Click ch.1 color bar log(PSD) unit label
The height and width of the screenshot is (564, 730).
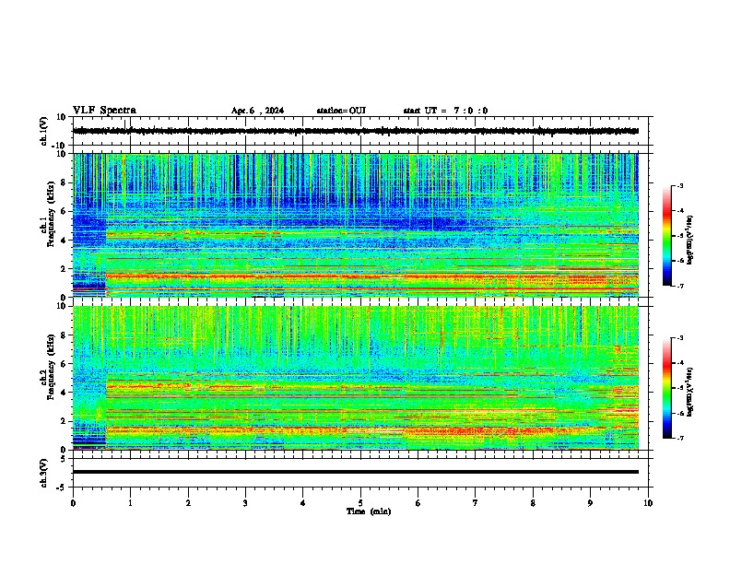[x=690, y=240]
